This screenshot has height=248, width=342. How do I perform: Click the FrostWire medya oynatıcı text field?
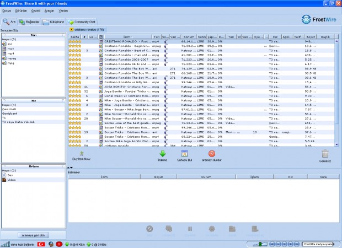(318, 244)
